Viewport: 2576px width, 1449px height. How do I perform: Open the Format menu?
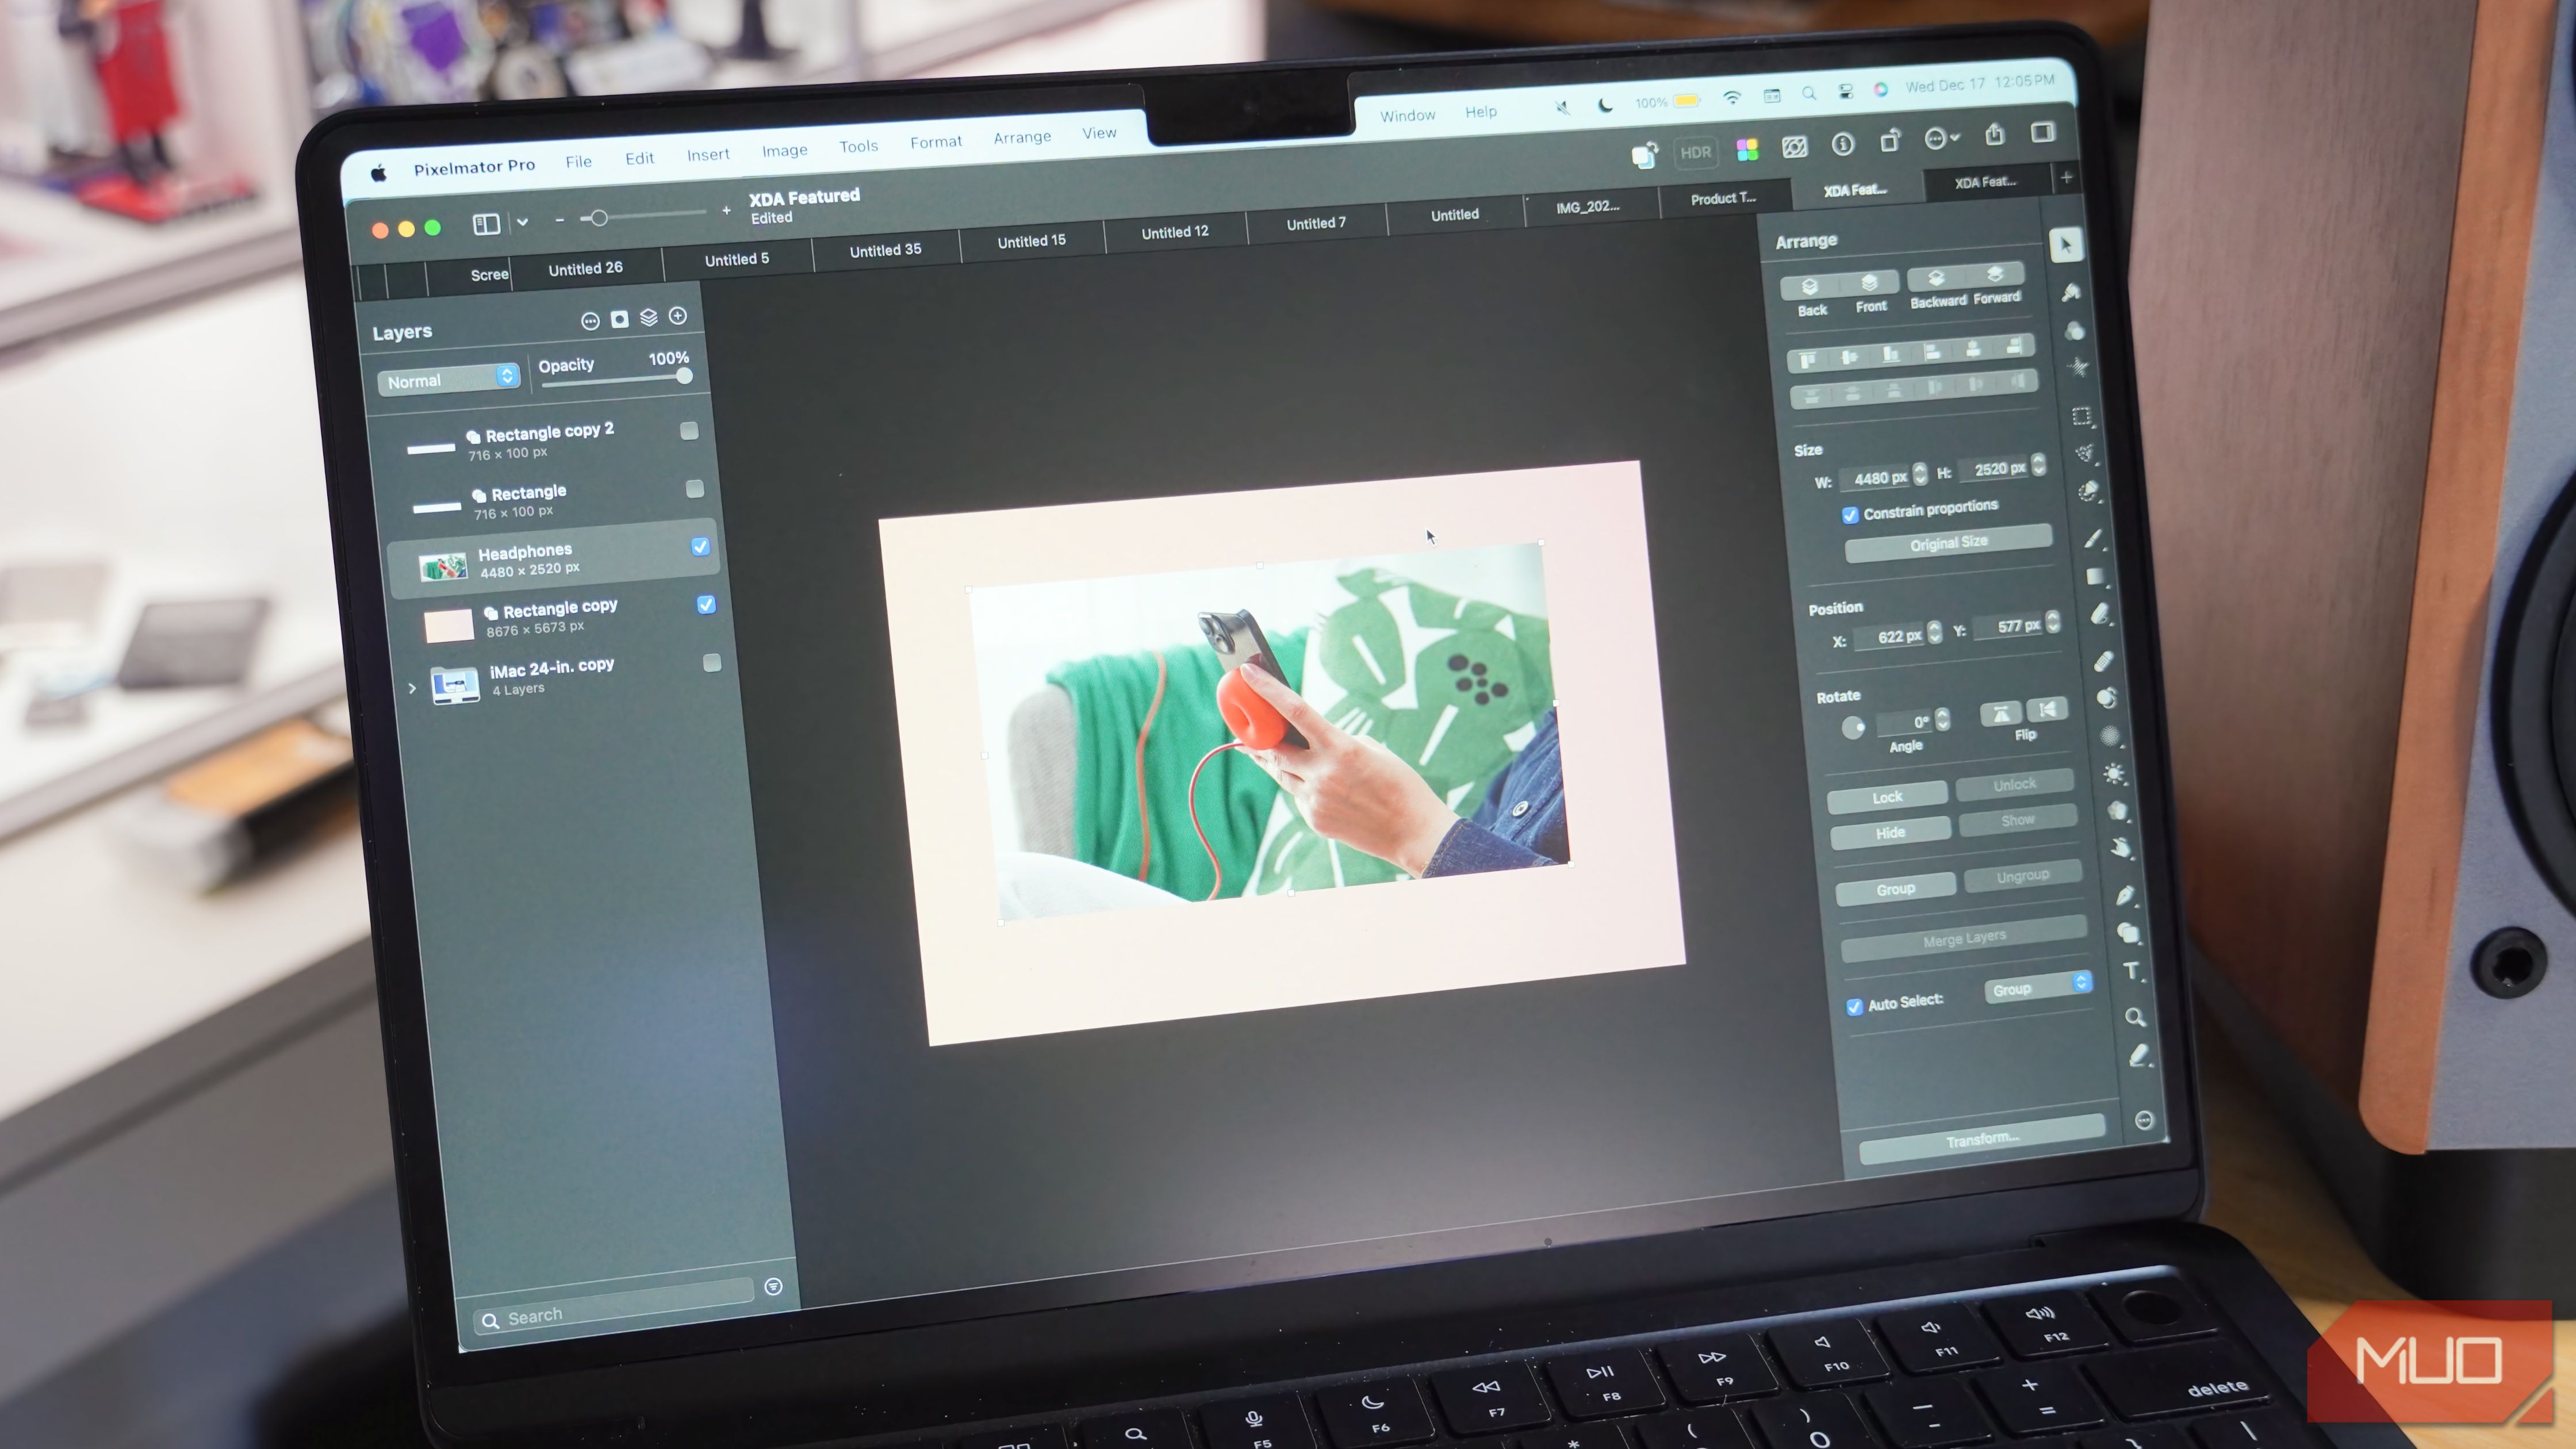tap(935, 143)
